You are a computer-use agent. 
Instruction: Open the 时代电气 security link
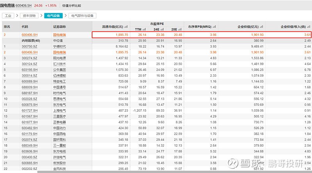tap(60, 93)
